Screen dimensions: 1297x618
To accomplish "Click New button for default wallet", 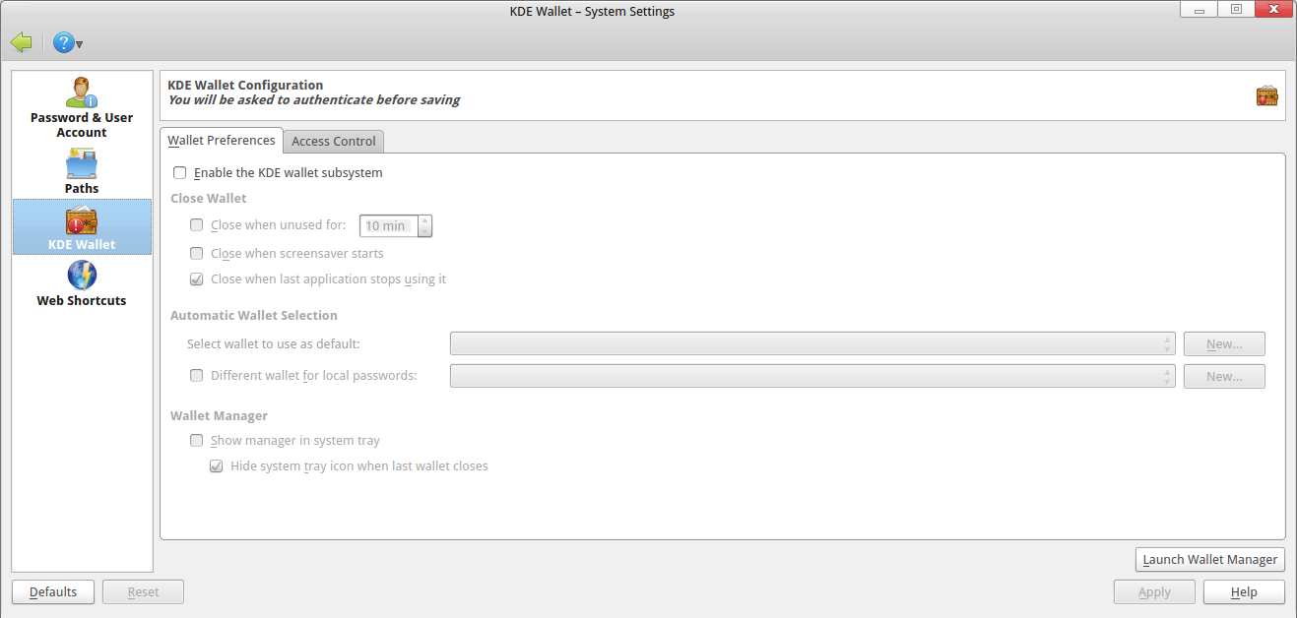I will [x=1224, y=344].
